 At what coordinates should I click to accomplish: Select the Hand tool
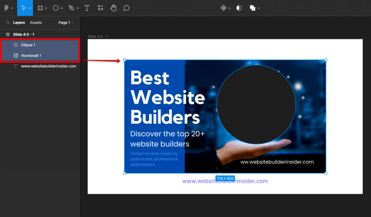coord(113,8)
